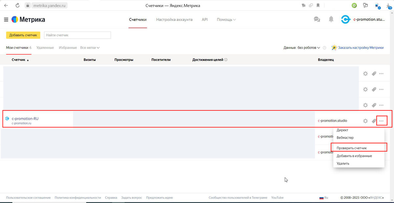Click the Заказать настройку Метрики link

coord(361,47)
